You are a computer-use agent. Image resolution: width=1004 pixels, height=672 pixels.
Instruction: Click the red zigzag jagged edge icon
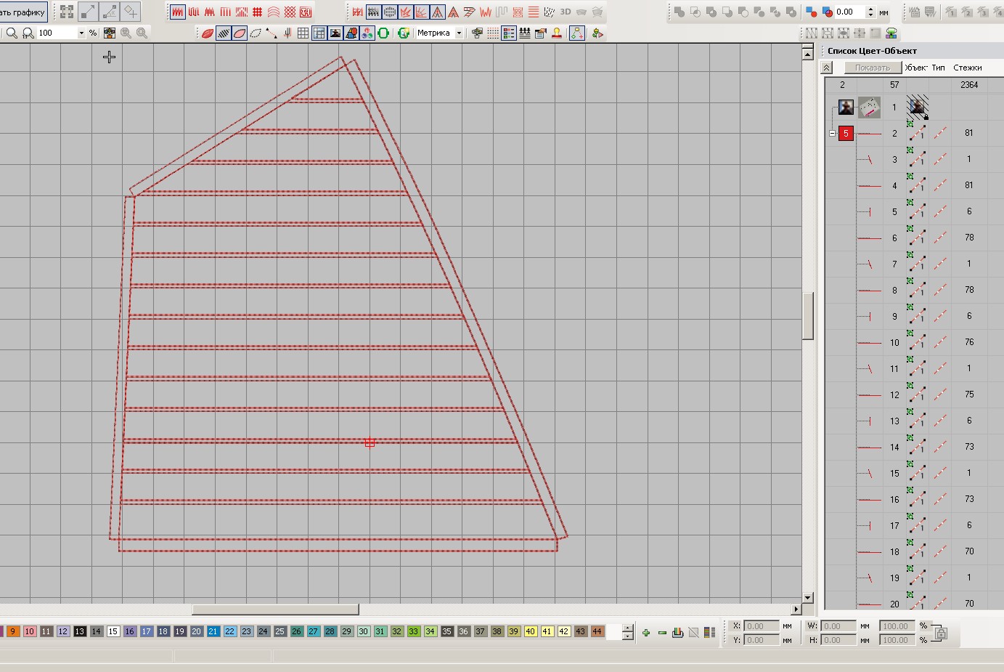tap(486, 12)
